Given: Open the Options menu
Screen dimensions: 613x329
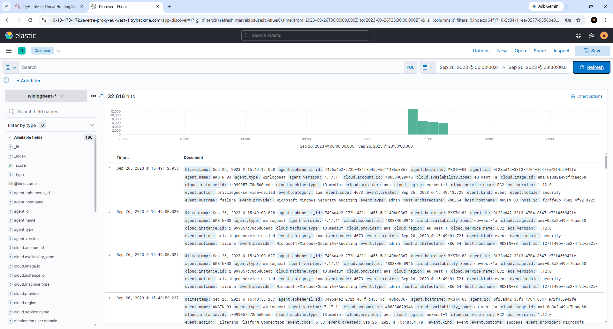Looking at the screenshot, I should pyautogui.click(x=481, y=51).
